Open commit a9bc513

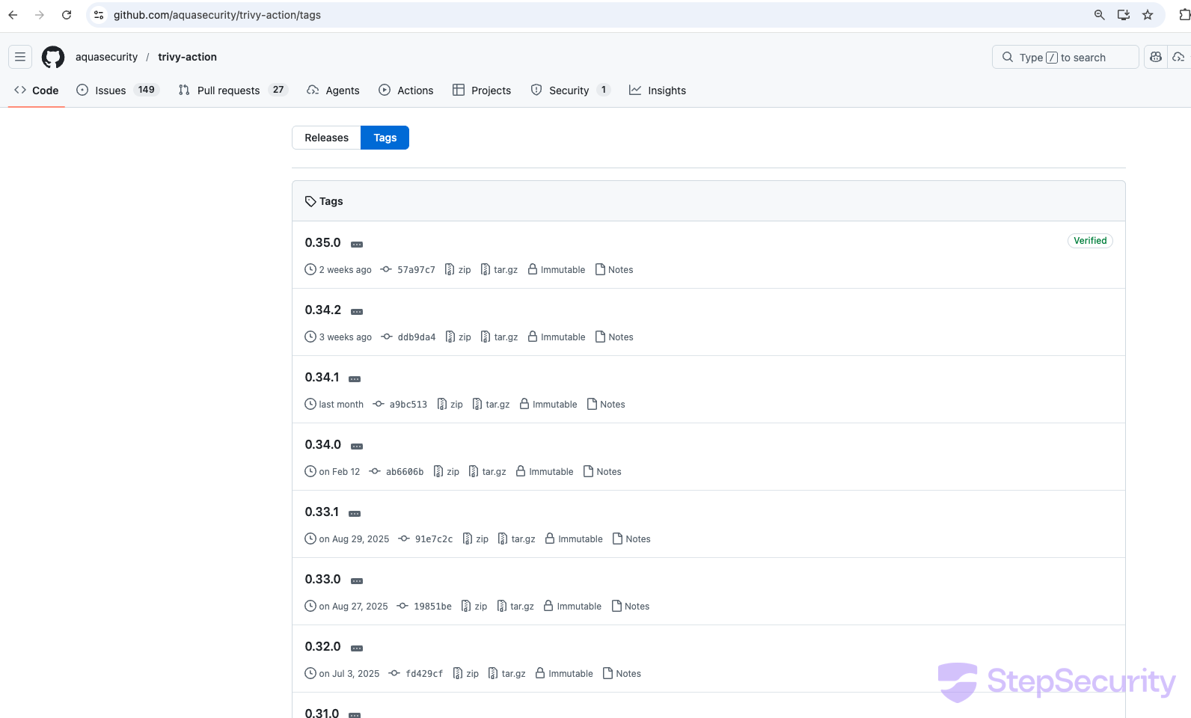click(400, 405)
